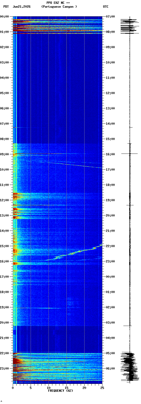Click the 20 Hz frequency axis label

[x=84, y=388]
